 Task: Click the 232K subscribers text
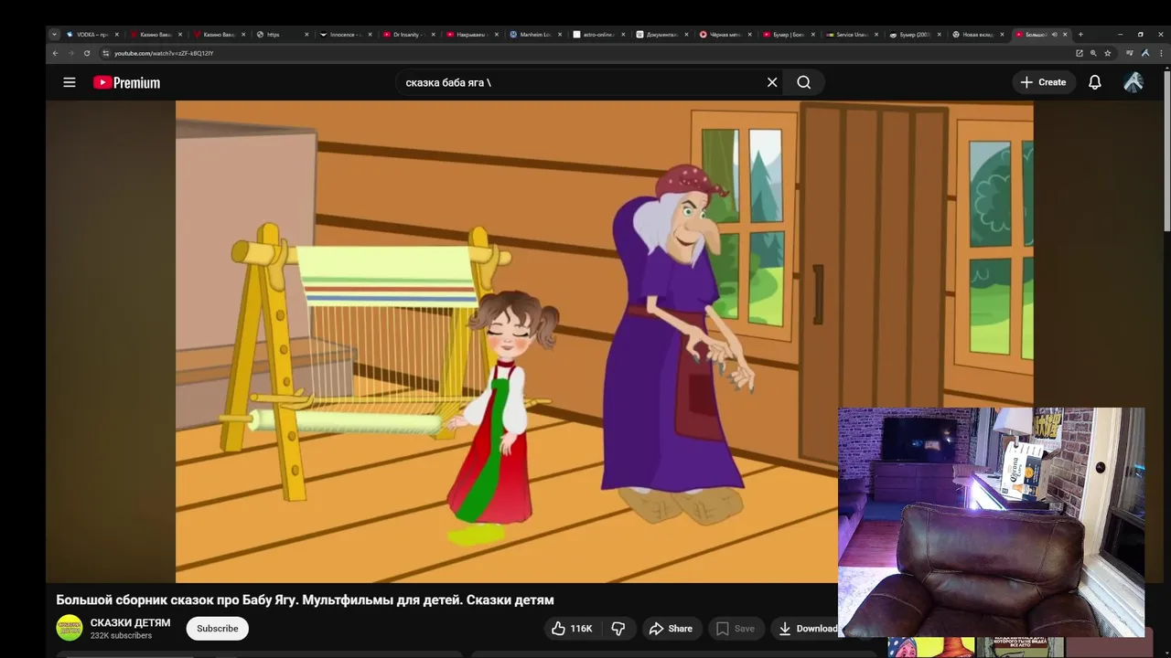pyautogui.click(x=121, y=635)
